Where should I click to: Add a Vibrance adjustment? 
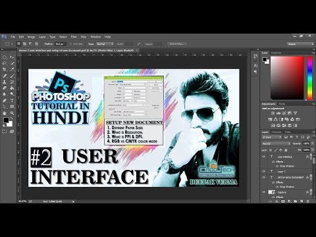pos(296,113)
